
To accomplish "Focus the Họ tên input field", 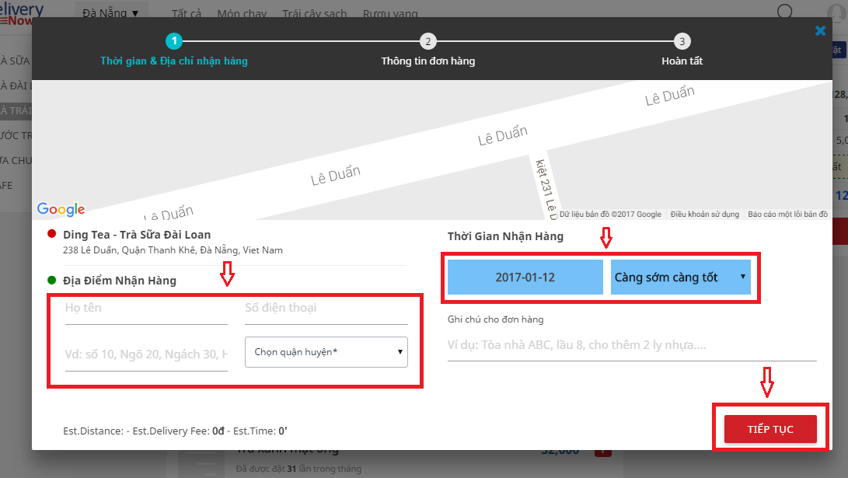I will [x=146, y=309].
